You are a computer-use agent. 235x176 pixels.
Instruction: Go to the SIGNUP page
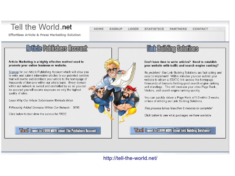click(116, 29)
